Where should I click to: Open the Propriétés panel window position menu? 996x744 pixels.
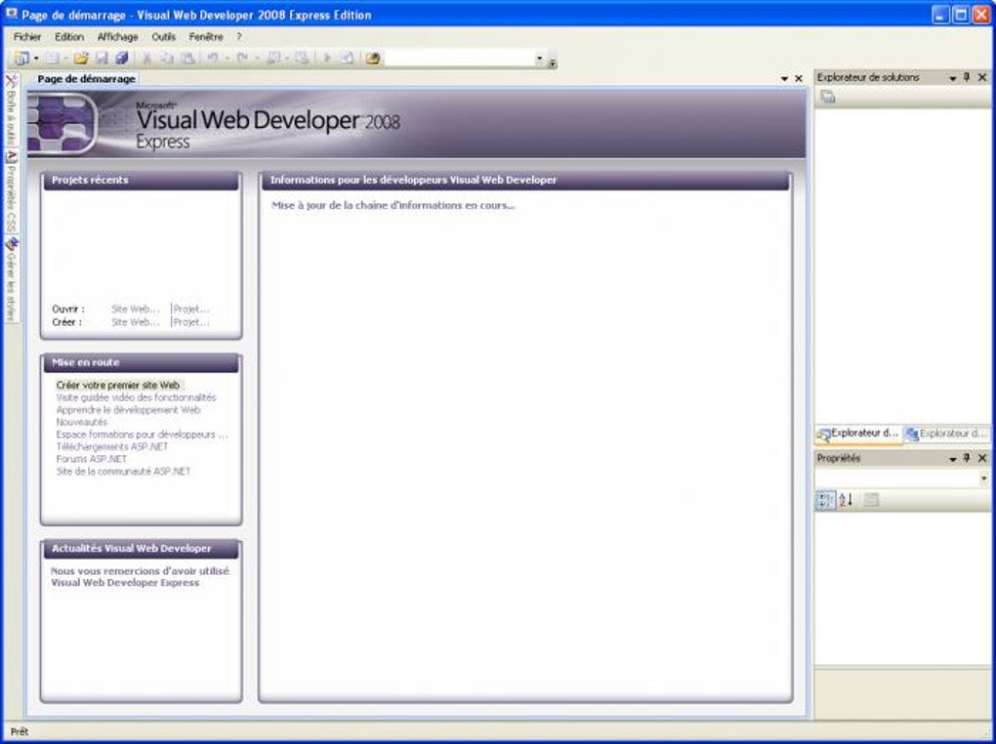point(953,458)
